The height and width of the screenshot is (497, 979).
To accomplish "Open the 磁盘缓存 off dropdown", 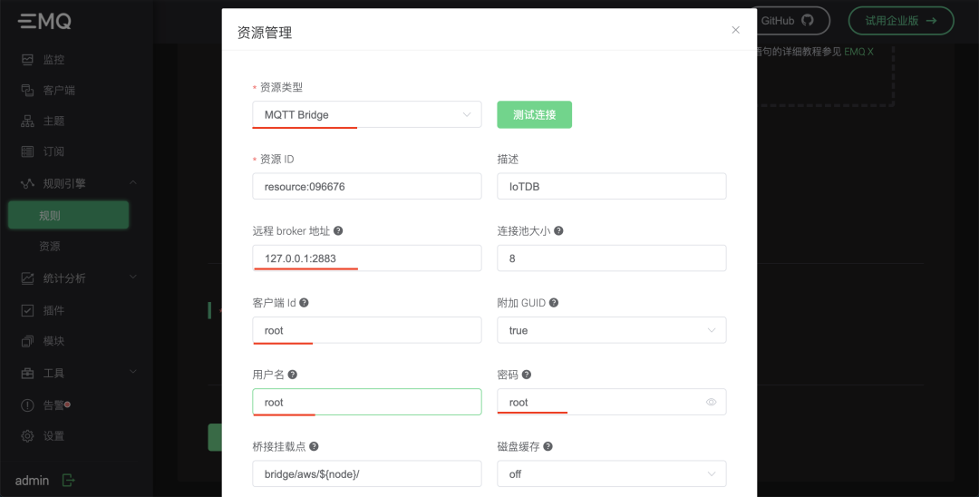I will click(x=611, y=473).
